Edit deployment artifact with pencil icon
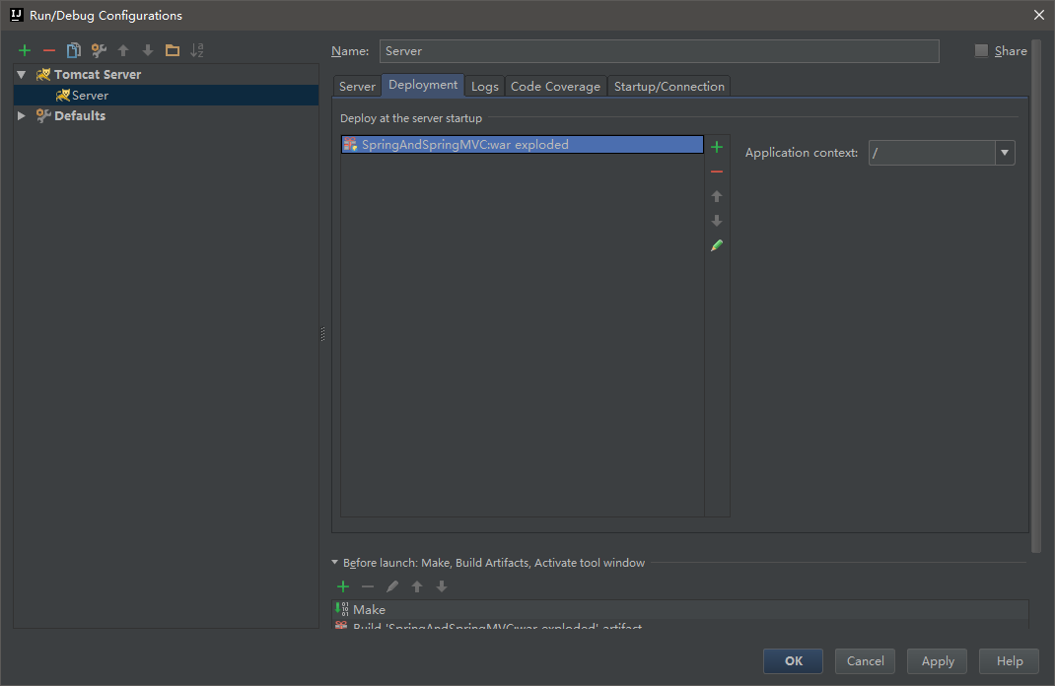1055x686 pixels. [x=717, y=245]
